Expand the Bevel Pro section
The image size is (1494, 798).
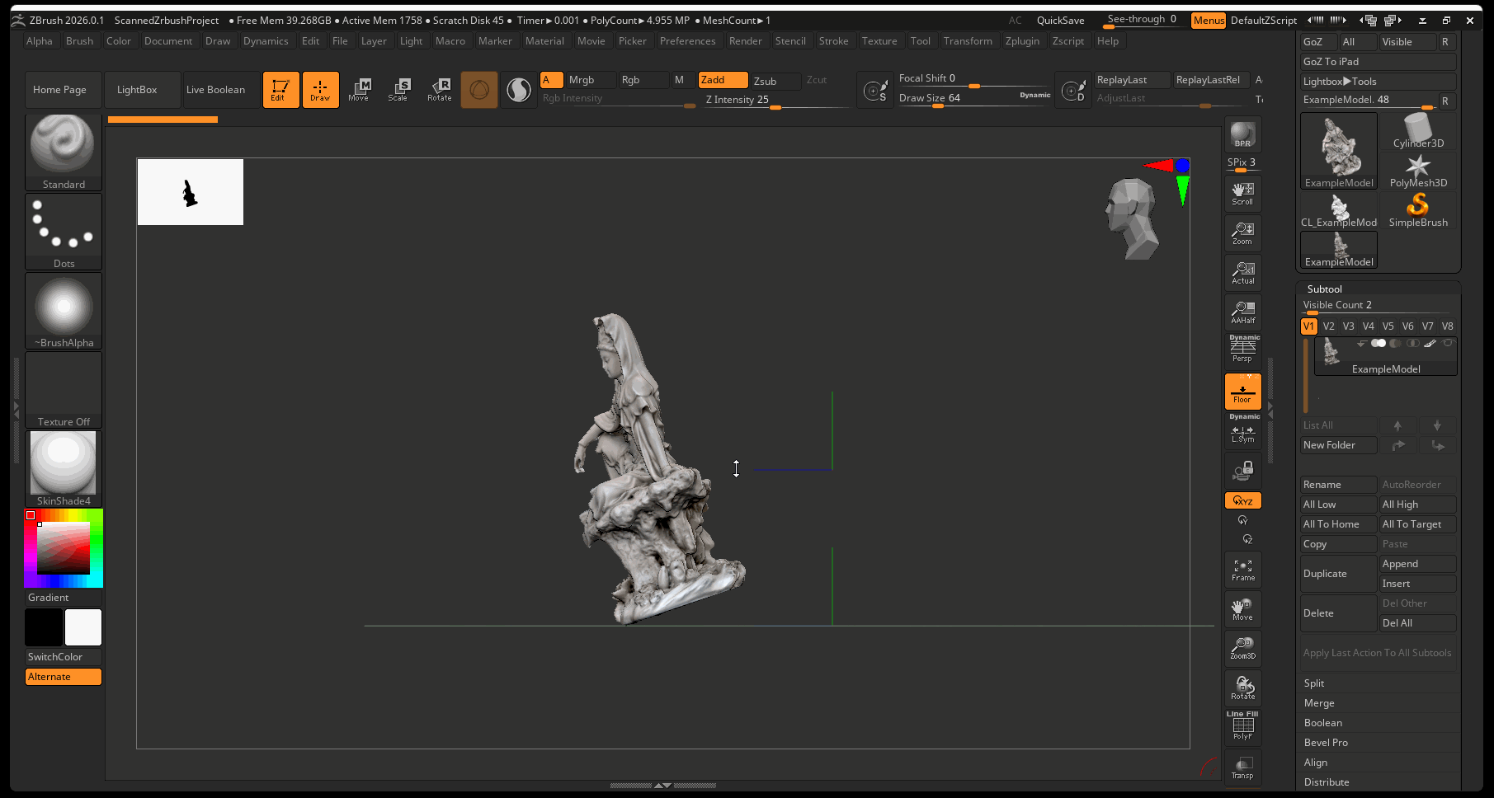point(1325,743)
